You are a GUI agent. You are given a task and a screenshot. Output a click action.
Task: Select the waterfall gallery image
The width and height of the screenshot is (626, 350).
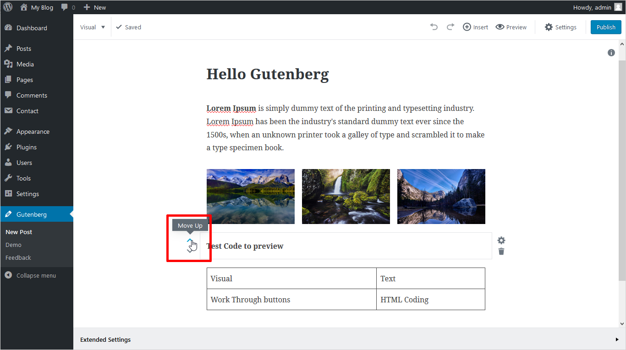(x=346, y=197)
